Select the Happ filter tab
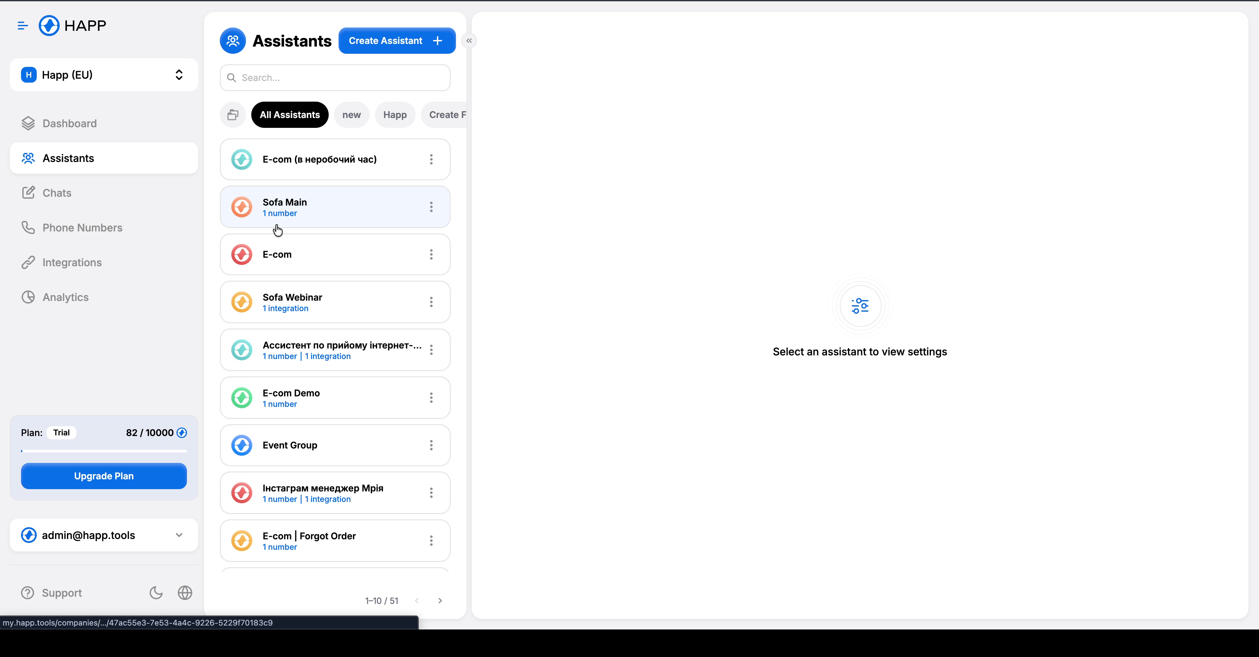Screen dimensions: 1259x657 (394, 115)
